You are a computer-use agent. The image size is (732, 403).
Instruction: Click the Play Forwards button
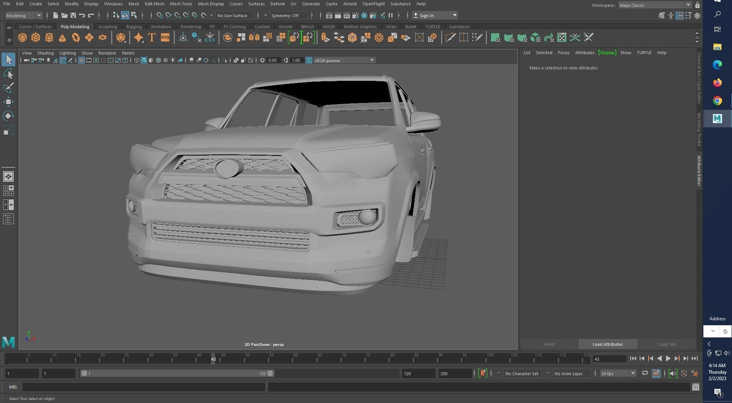coord(668,358)
